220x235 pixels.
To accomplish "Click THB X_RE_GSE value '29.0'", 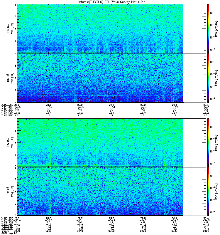I will [x=80, y=105].
